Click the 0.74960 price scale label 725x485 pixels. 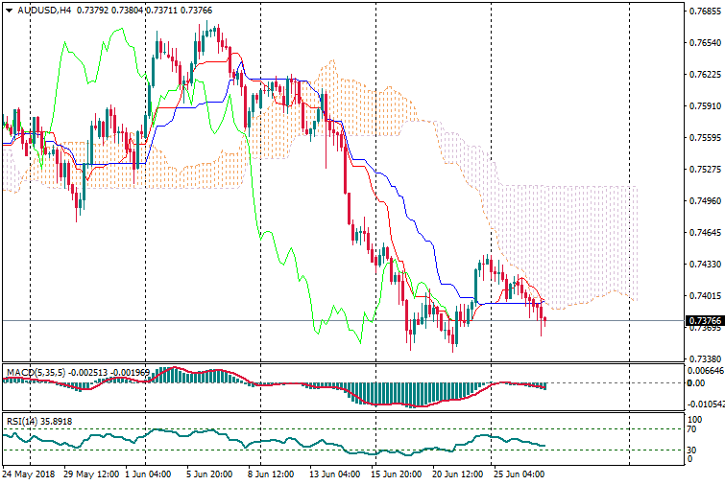pyautogui.click(x=706, y=201)
